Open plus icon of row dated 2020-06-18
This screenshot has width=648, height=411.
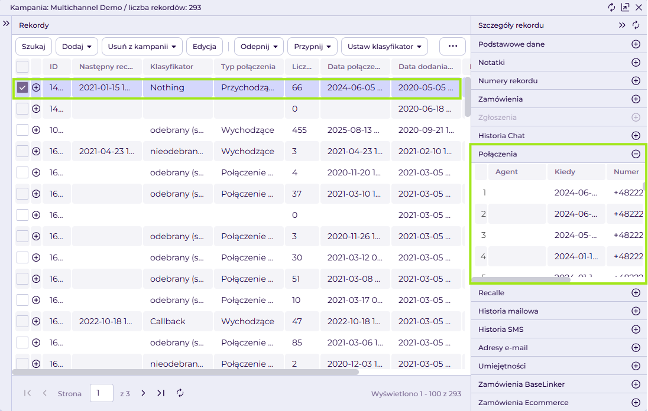point(37,109)
